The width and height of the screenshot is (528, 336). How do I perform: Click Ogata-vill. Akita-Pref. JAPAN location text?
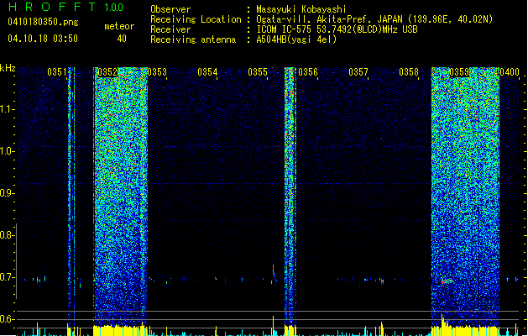(x=374, y=19)
